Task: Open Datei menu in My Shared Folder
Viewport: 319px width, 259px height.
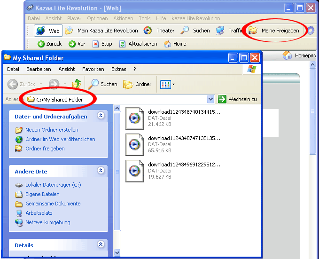Action: (x=13, y=69)
